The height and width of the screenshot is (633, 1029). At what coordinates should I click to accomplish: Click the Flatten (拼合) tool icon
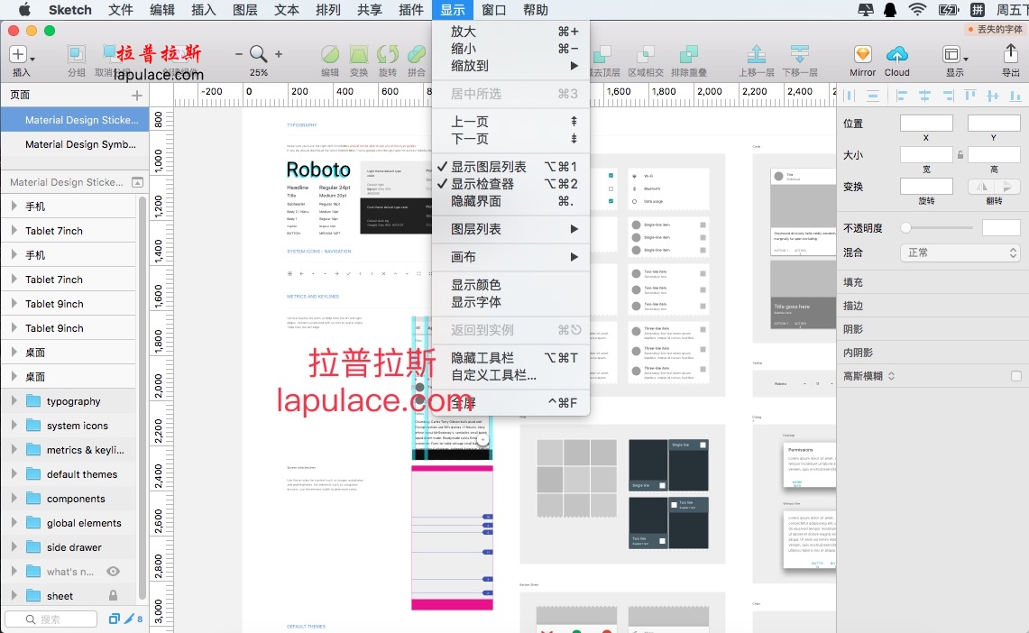(416, 54)
